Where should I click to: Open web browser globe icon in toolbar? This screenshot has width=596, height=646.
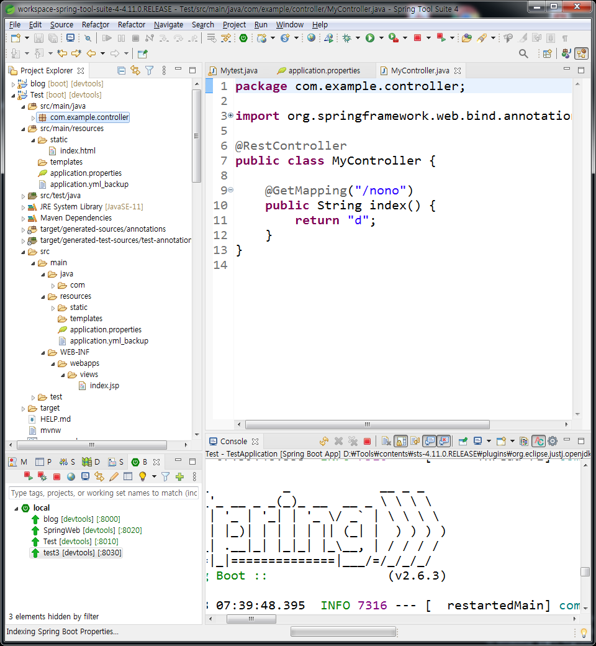(x=312, y=39)
